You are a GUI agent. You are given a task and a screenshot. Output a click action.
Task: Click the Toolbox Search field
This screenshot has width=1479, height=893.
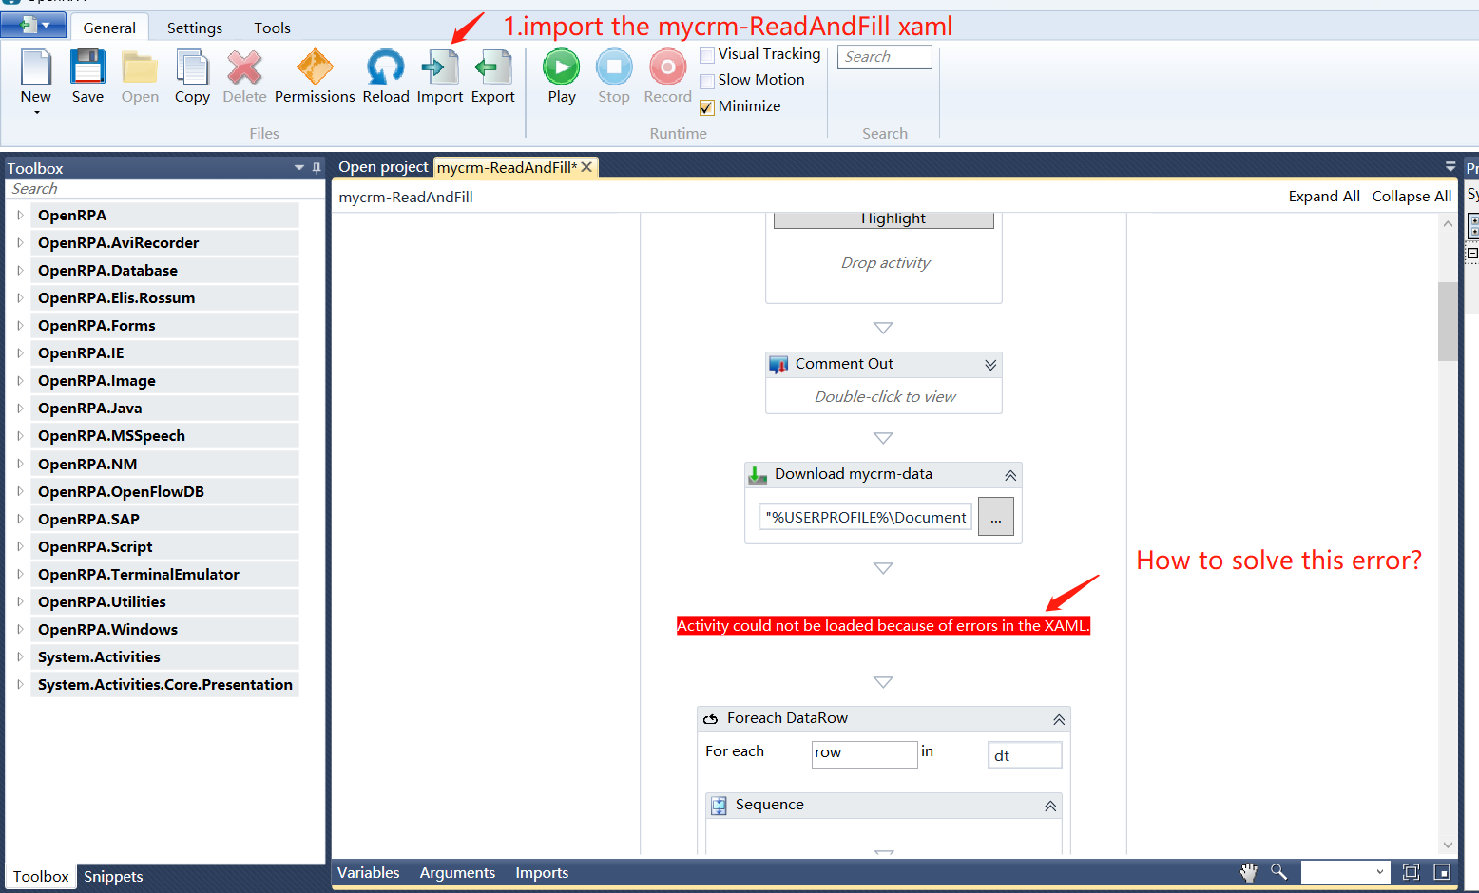click(165, 189)
